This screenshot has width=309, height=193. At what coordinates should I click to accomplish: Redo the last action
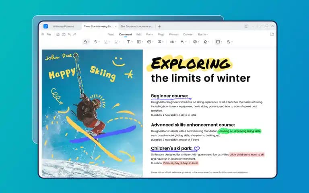75,35
